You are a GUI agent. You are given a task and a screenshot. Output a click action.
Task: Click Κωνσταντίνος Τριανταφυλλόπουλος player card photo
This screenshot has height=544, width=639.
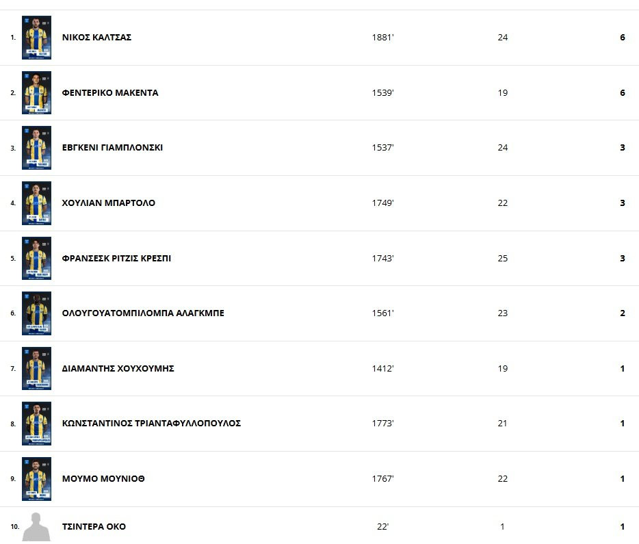click(36, 424)
